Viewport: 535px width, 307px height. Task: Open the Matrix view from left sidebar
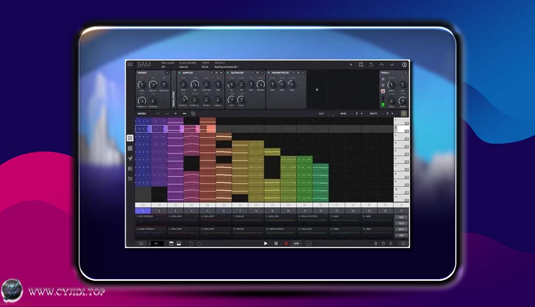tap(130, 138)
